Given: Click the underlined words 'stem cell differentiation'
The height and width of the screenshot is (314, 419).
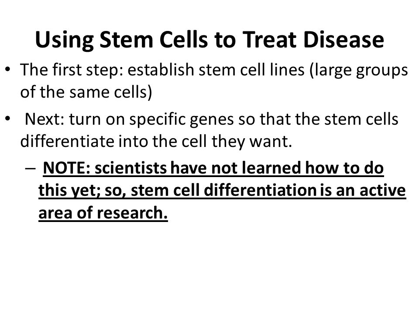Looking at the screenshot, I should pyautogui.click(x=223, y=191).
